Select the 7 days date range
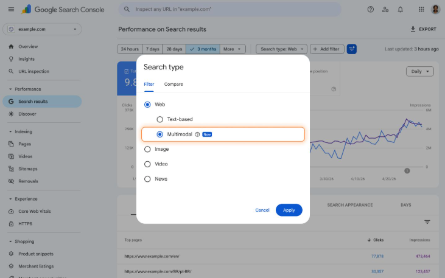Screen dimensions: 445x278 152,49
